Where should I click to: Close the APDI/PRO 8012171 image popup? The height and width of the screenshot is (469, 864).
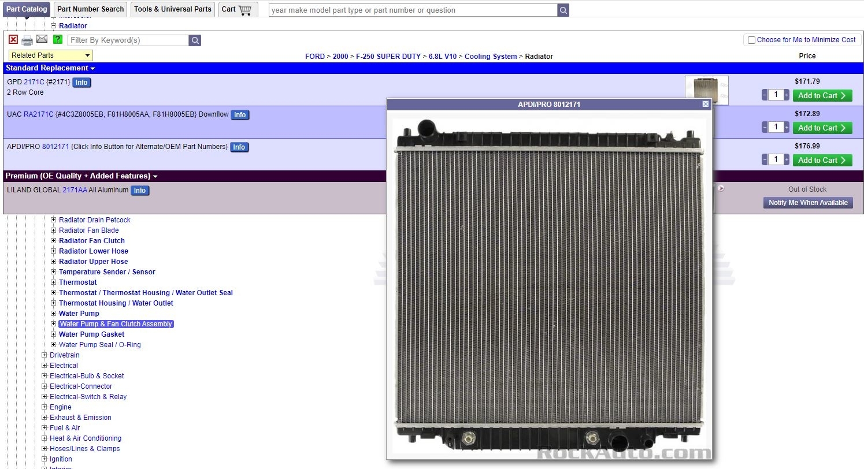705,104
